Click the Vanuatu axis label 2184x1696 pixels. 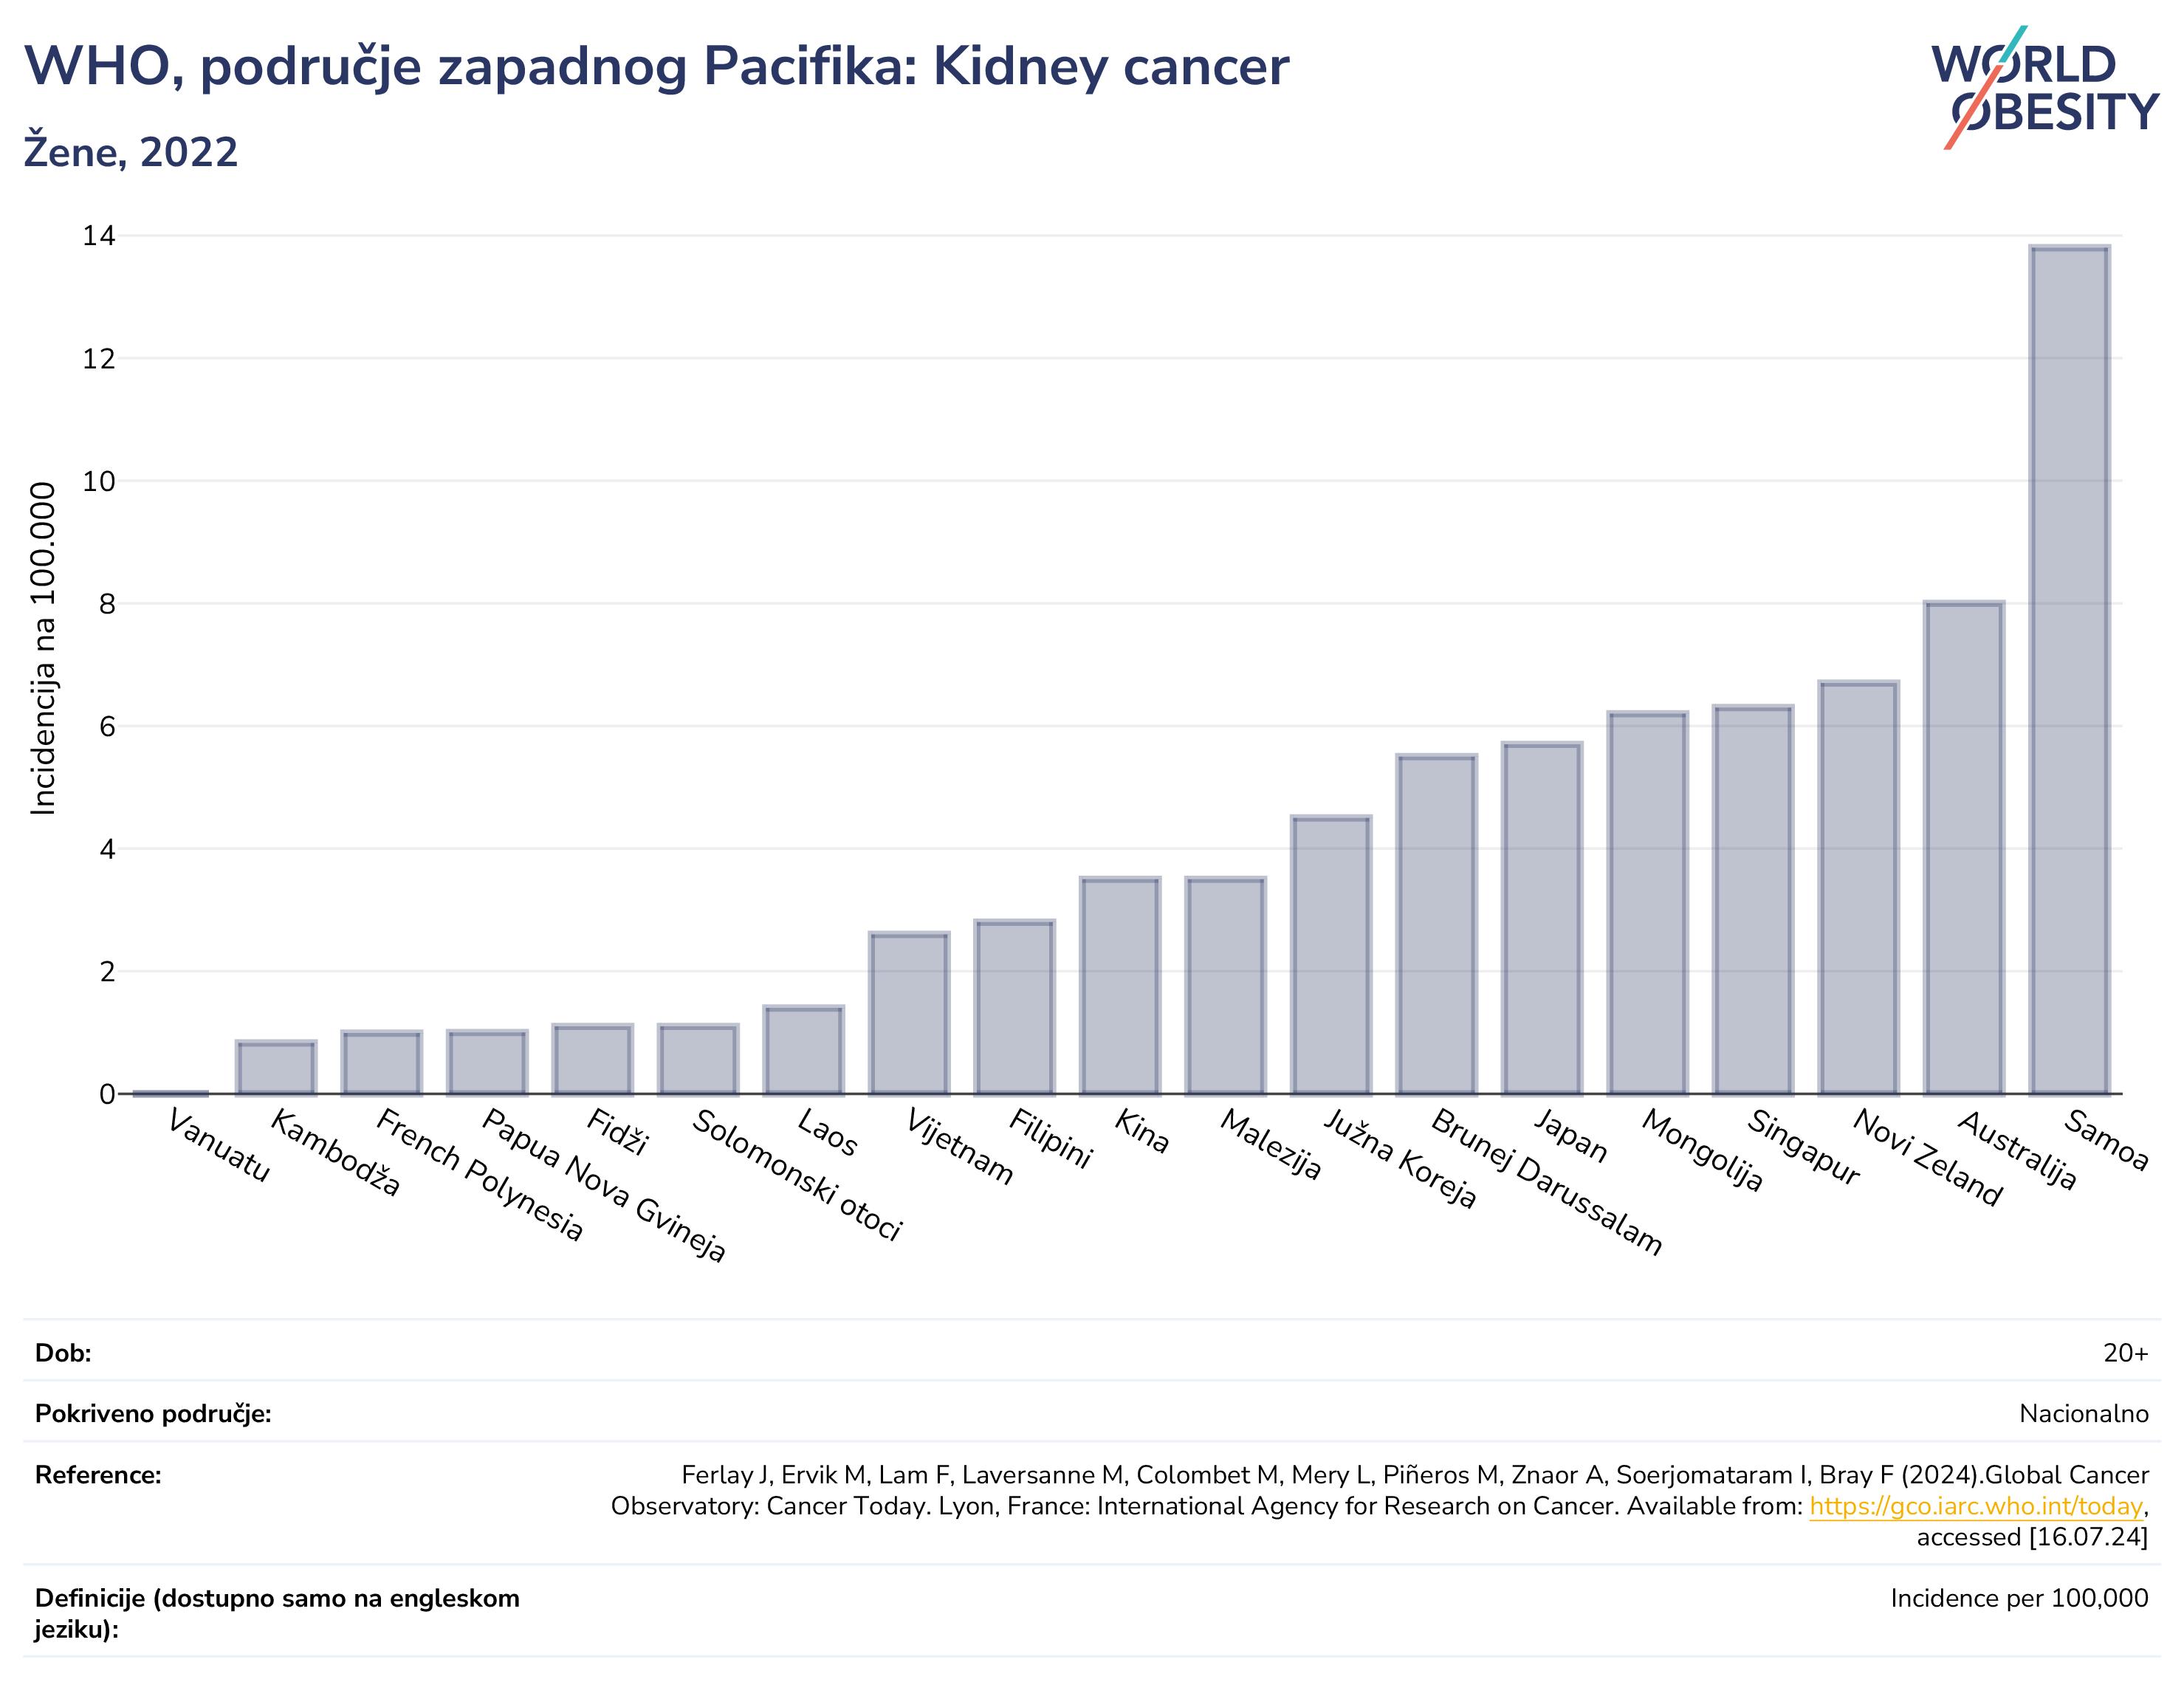tap(218, 1146)
